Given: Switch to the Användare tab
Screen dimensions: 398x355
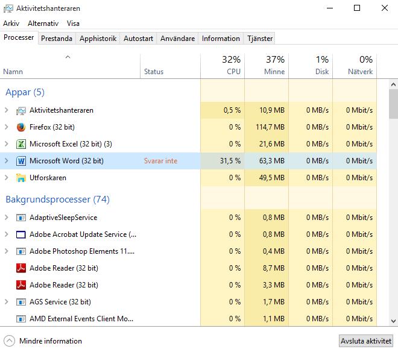Looking at the screenshot, I should click(177, 39).
